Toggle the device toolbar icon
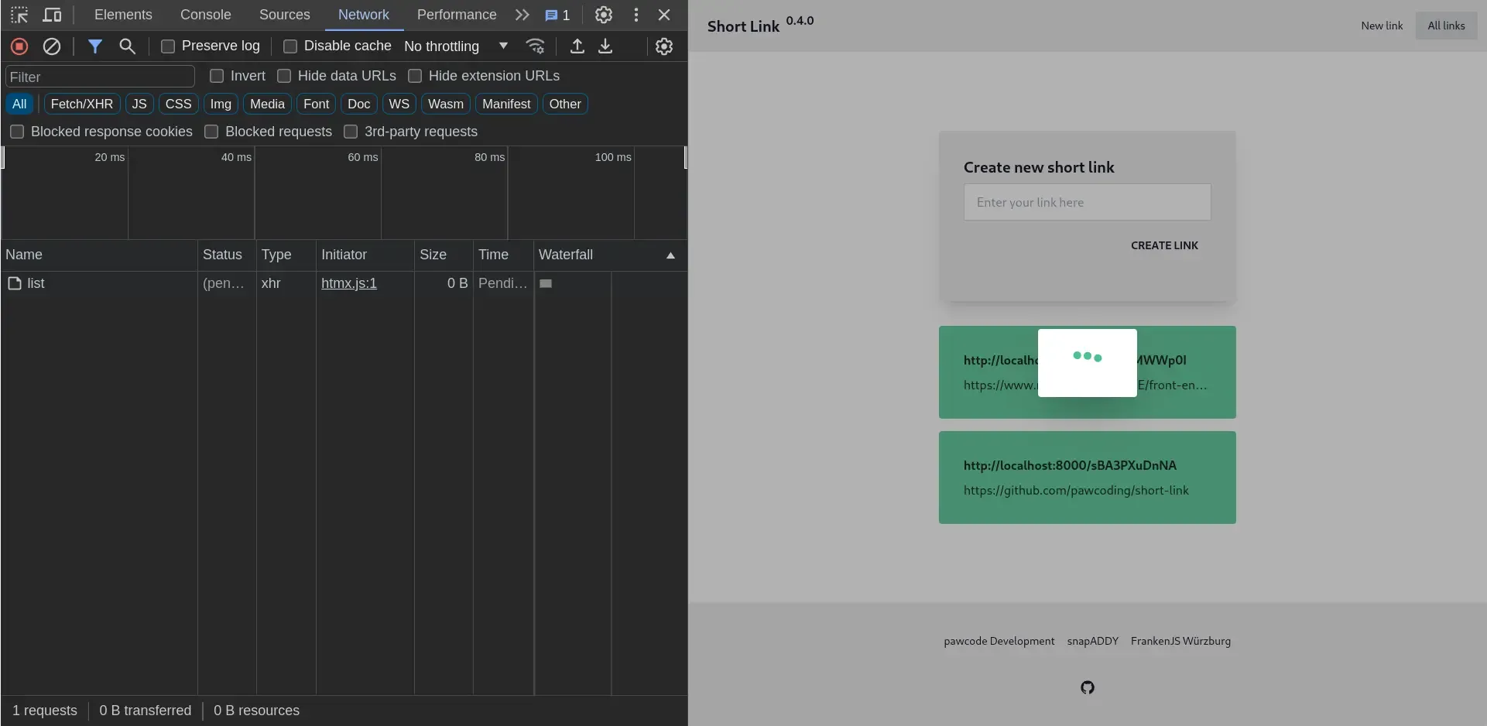The image size is (1487, 726). pos(52,15)
